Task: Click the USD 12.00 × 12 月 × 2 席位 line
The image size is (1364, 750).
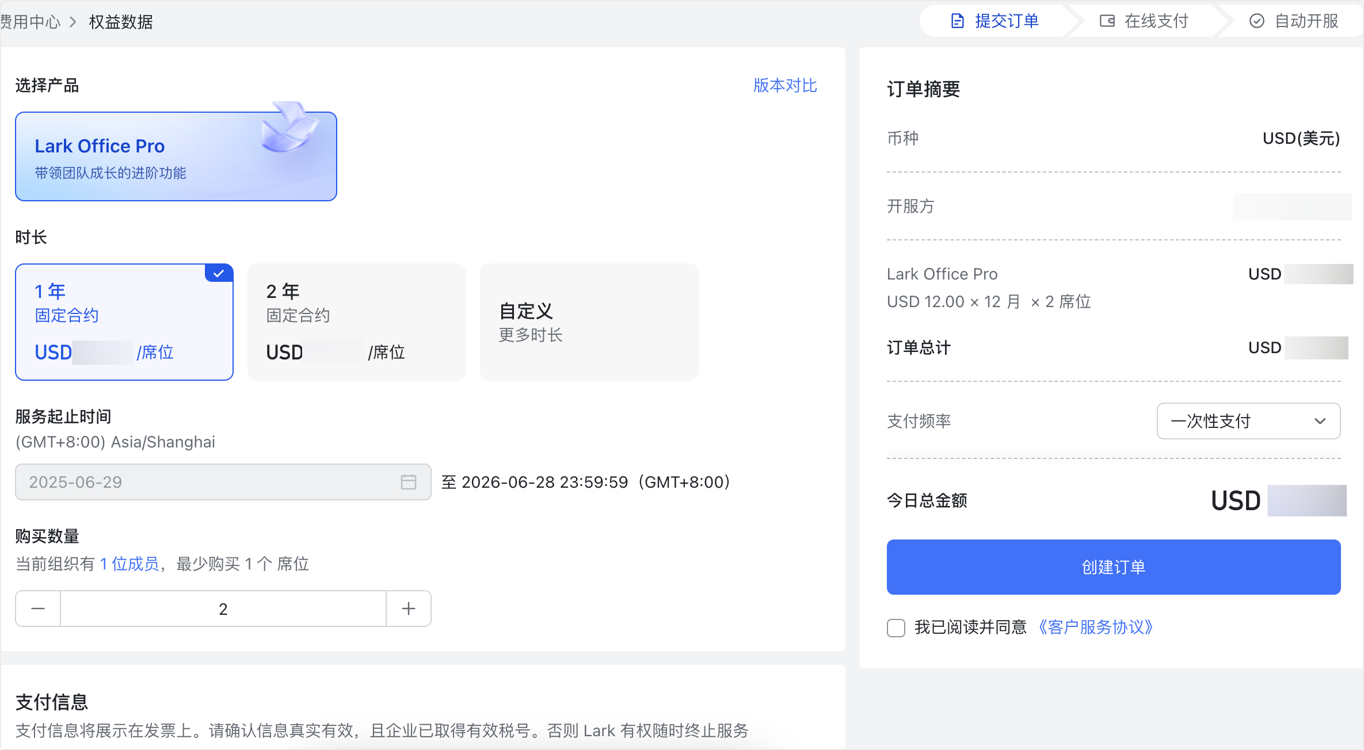Action: 989,302
